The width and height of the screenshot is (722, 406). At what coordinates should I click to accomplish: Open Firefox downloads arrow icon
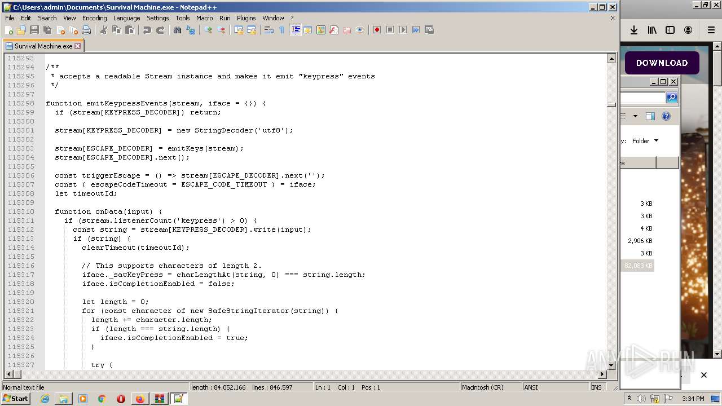coord(634,30)
